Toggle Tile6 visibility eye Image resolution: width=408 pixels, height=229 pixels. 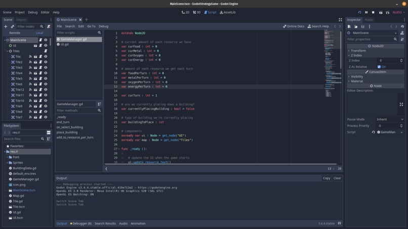pyautogui.click(x=46, y=84)
